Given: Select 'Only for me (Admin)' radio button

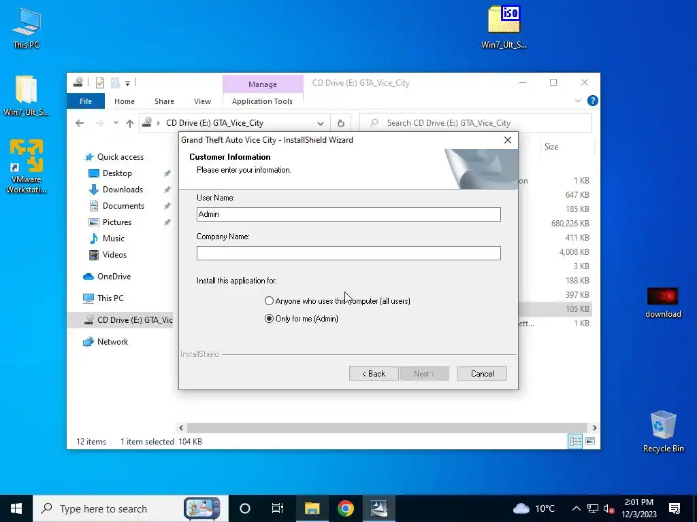Looking at the screenshot, I should tap(269, 319).
